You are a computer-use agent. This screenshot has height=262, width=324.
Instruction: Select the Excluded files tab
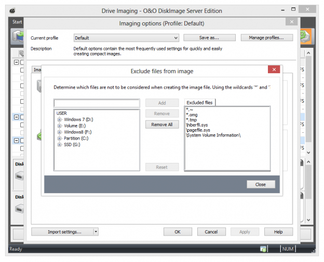(199, 103)
